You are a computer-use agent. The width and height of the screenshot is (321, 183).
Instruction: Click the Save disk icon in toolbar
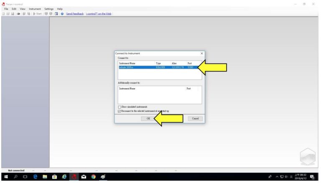tap(13, 13)
